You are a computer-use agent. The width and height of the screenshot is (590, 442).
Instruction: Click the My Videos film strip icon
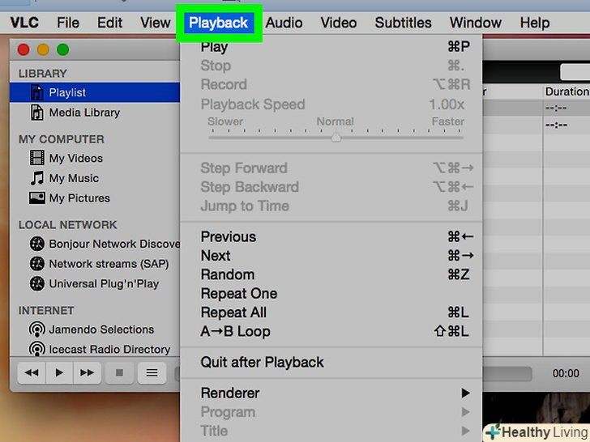[x=37, y=158]
